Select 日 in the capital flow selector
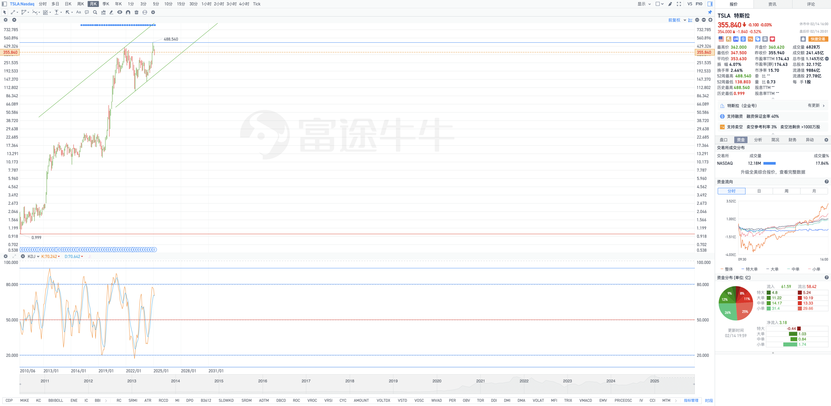This screenshot has height=406, width=831. click(759, 191)
